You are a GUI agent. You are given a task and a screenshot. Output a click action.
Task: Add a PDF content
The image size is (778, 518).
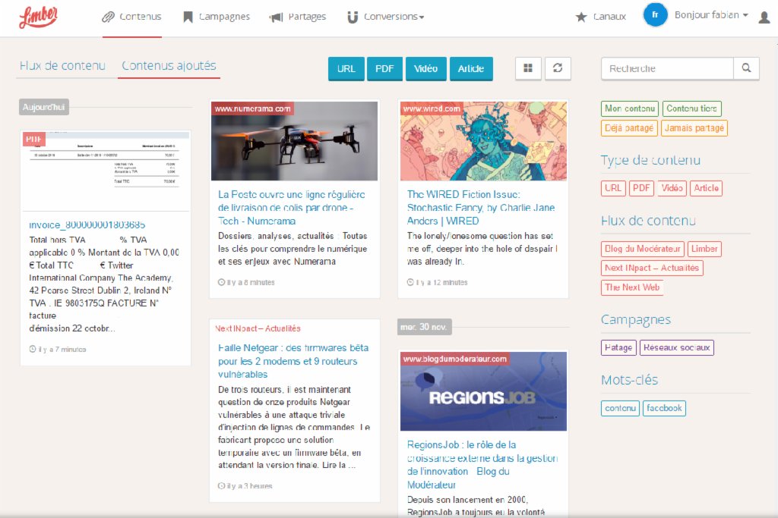[384, 69]
